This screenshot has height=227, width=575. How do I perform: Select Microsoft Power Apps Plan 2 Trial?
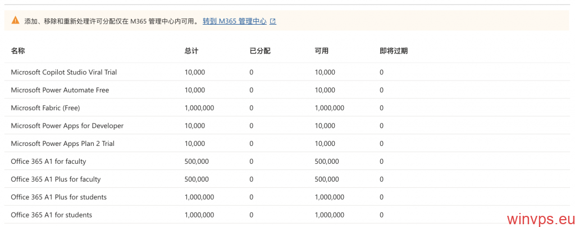click(63, 144)
